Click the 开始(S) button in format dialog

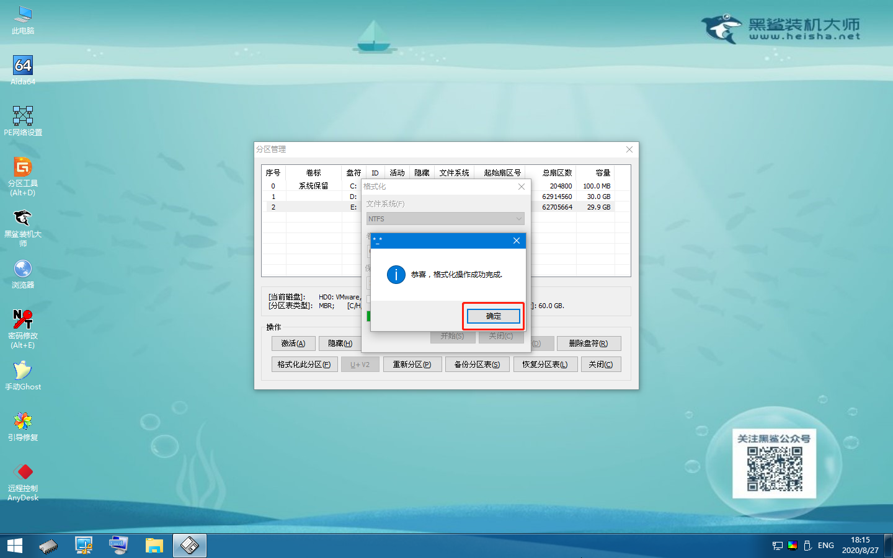[453, 336]
